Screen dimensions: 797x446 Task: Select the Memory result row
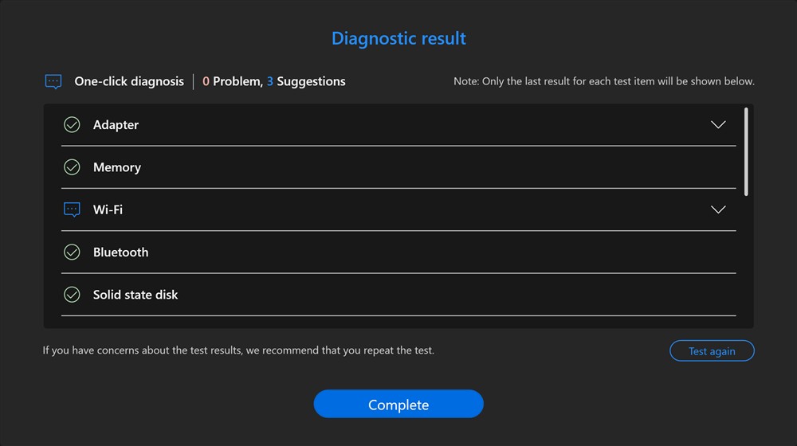click(398, 167)
